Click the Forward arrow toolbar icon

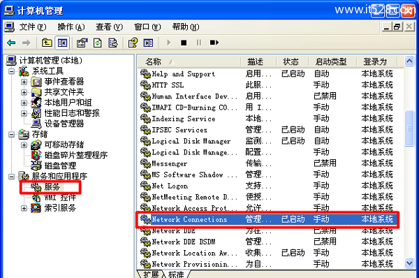click(x=27, y=43)
